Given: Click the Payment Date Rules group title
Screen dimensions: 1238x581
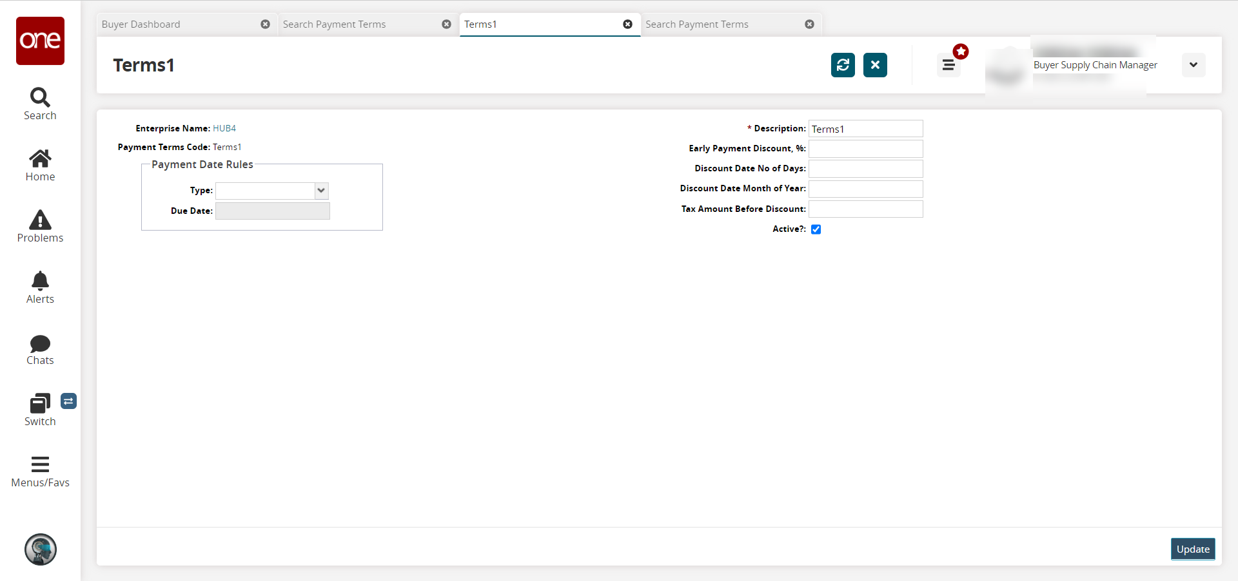Looking at the screenshot, I should (202, 165).
